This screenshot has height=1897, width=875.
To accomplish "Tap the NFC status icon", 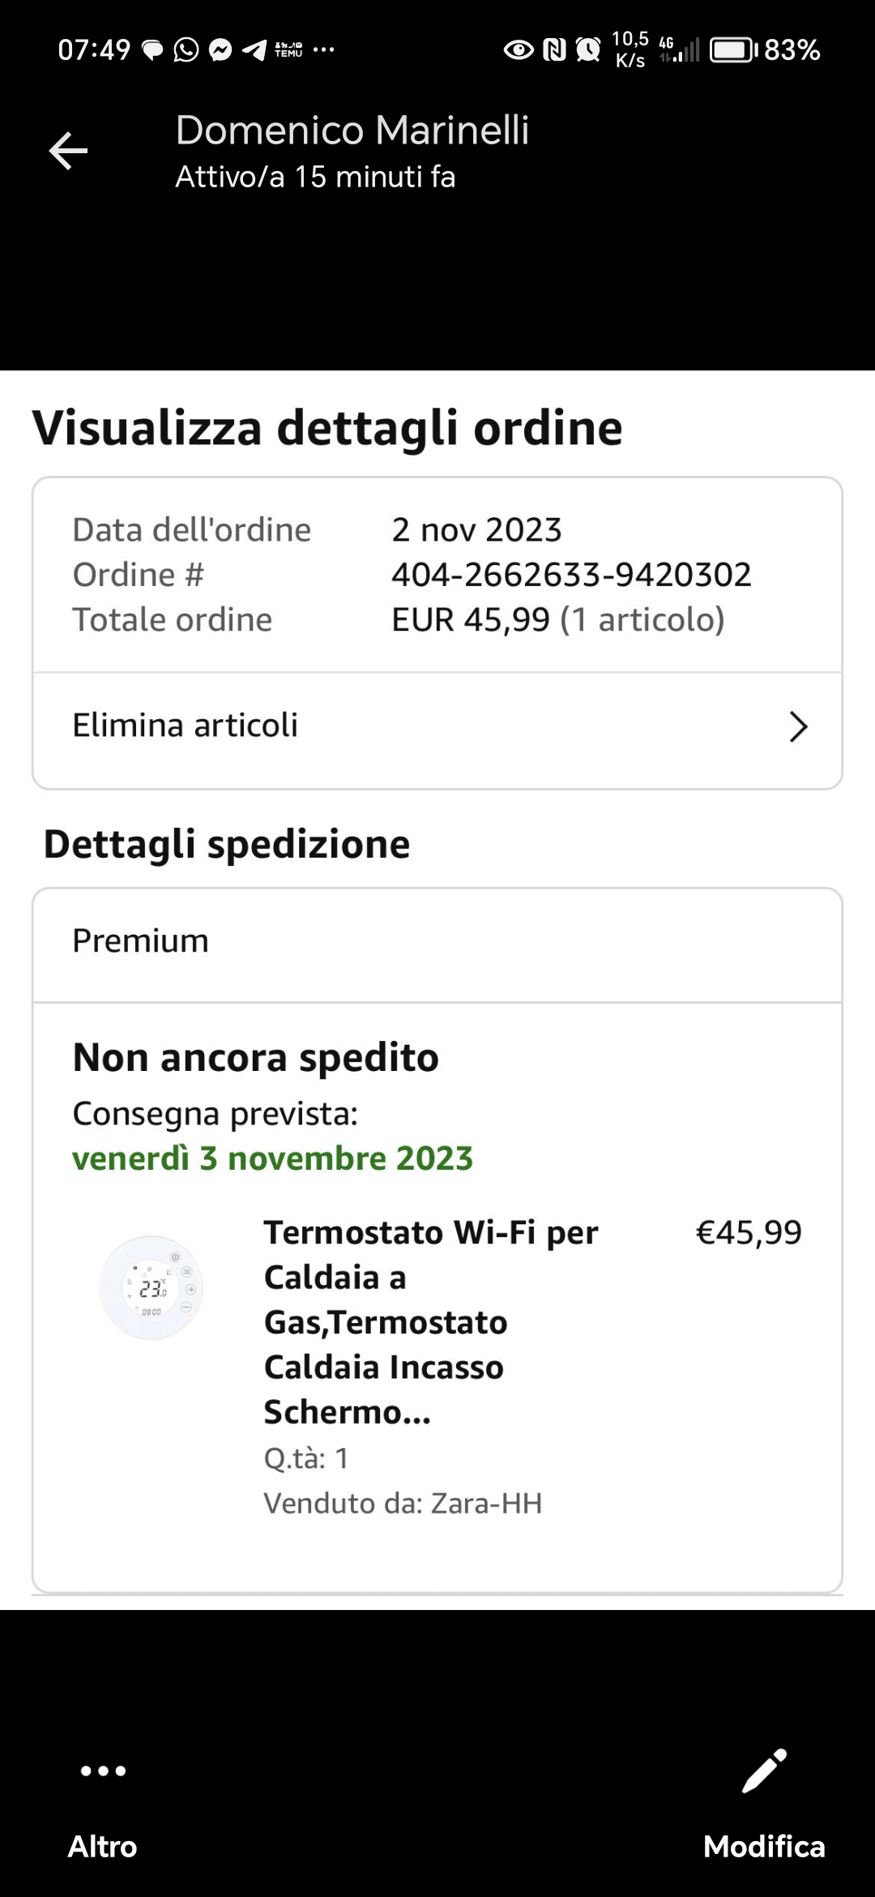I will (x=554, y=50).
